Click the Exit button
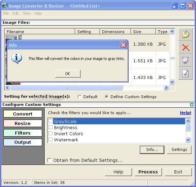The image size is (196, 187). pos(178,172)
